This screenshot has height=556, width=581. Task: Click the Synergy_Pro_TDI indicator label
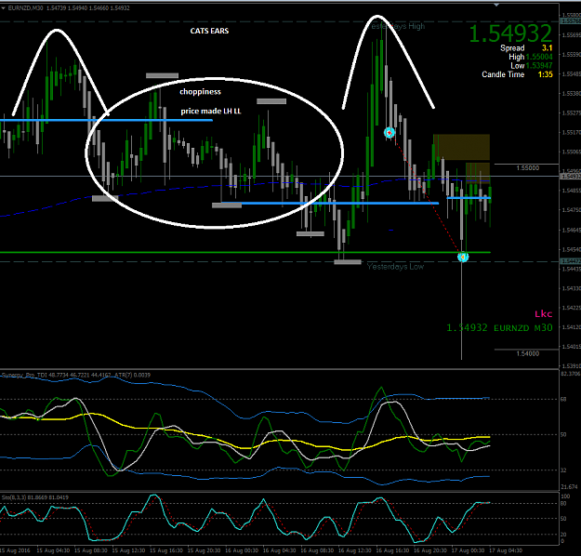76,375
